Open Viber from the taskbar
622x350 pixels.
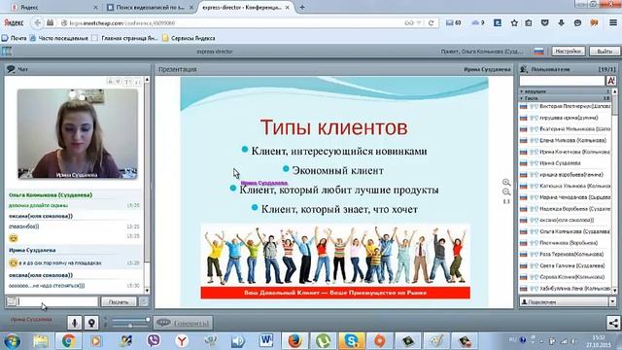(154, 341)
